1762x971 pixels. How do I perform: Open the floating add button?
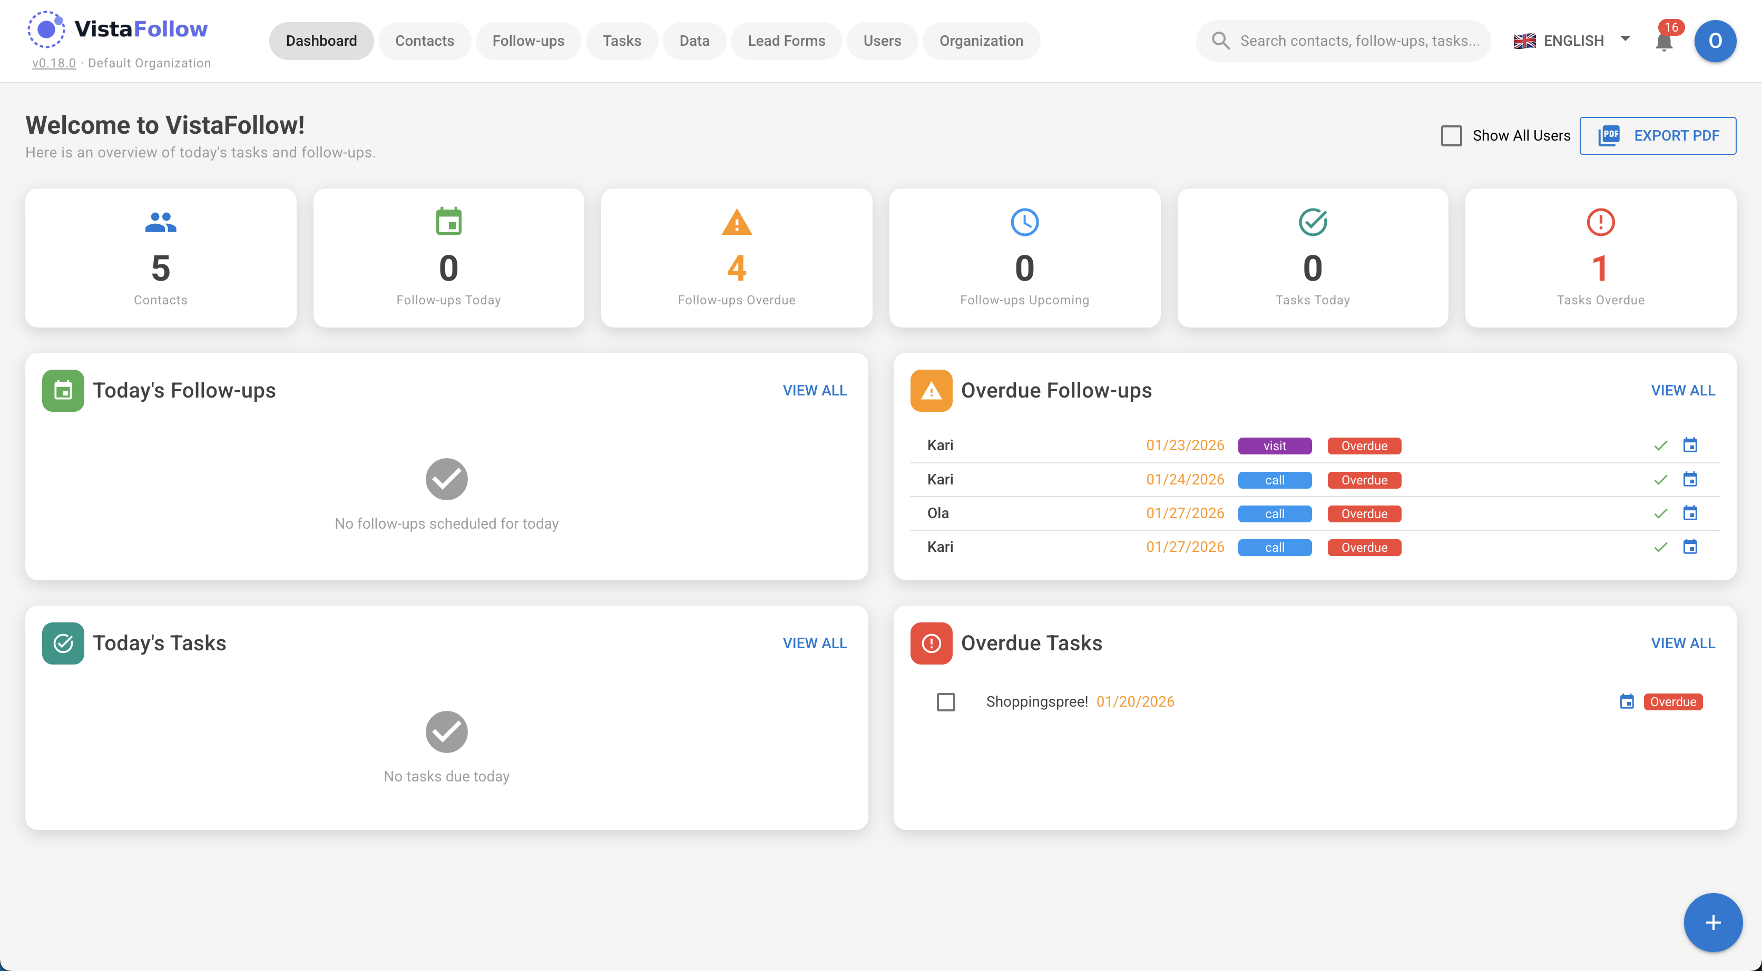tap(1713, 922)
